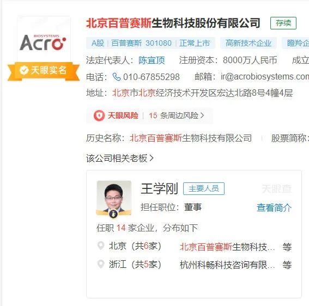
Task: Expand 该公司相关老板 section arrow
Action: 152,158
